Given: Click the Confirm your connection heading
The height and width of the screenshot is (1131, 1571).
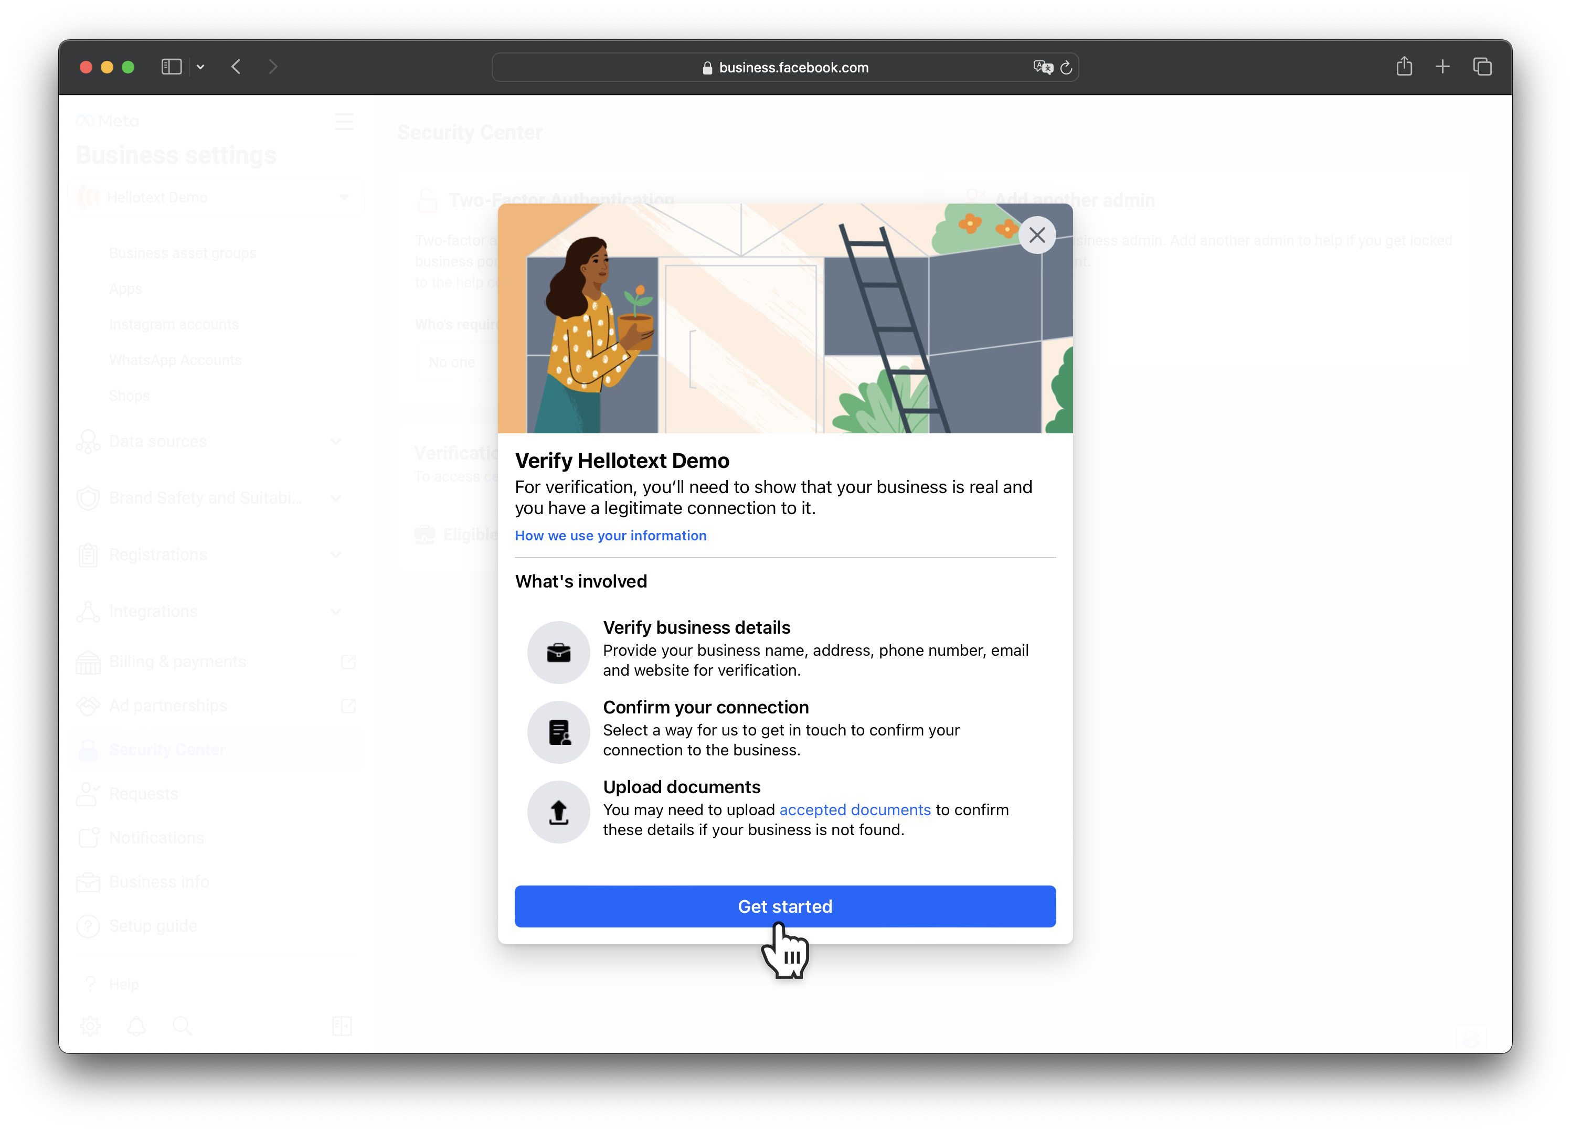Looking at the screenshot, I should pyautogui.click(x=706, y=707).
